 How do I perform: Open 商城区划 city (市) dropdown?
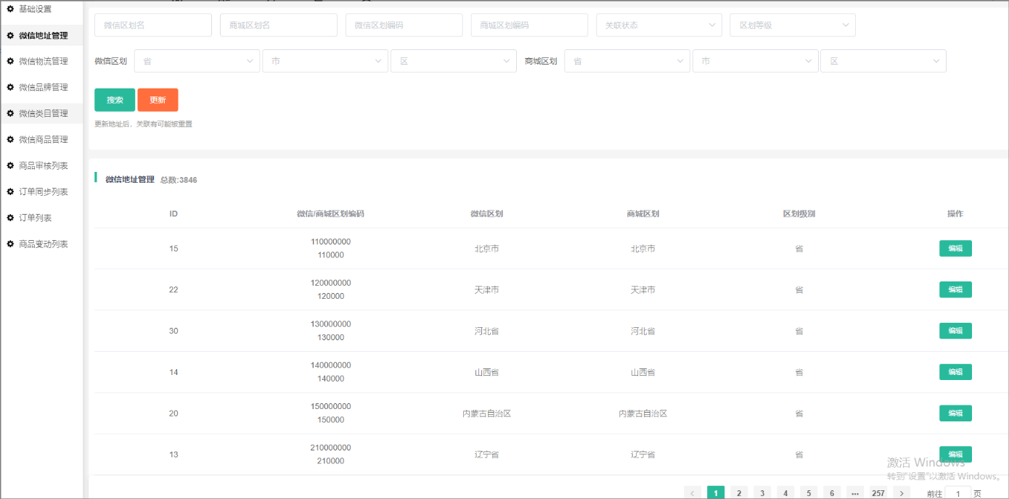[x=755, y=61]
